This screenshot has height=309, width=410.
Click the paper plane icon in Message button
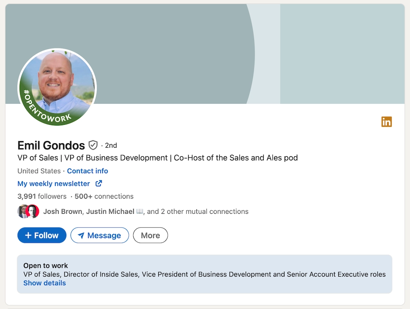pos(82,235)
